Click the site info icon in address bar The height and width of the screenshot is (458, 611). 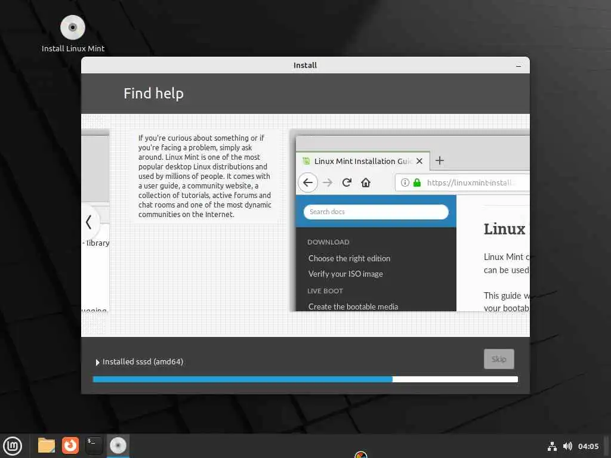coord(405,182)
